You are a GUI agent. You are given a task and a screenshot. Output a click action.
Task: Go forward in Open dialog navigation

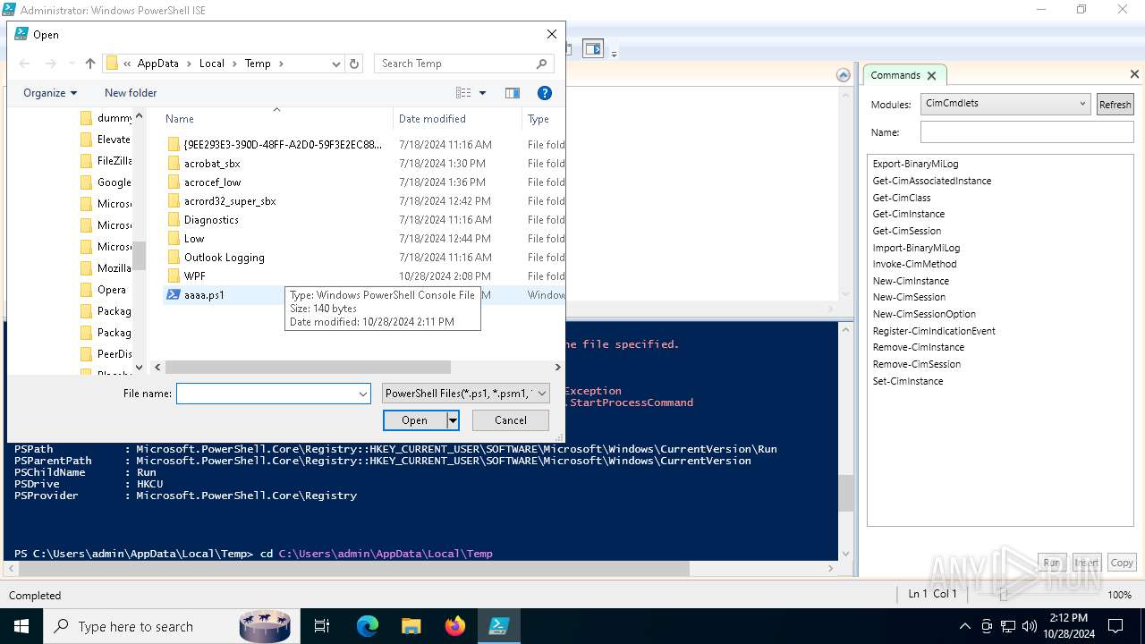click(50, 64)
